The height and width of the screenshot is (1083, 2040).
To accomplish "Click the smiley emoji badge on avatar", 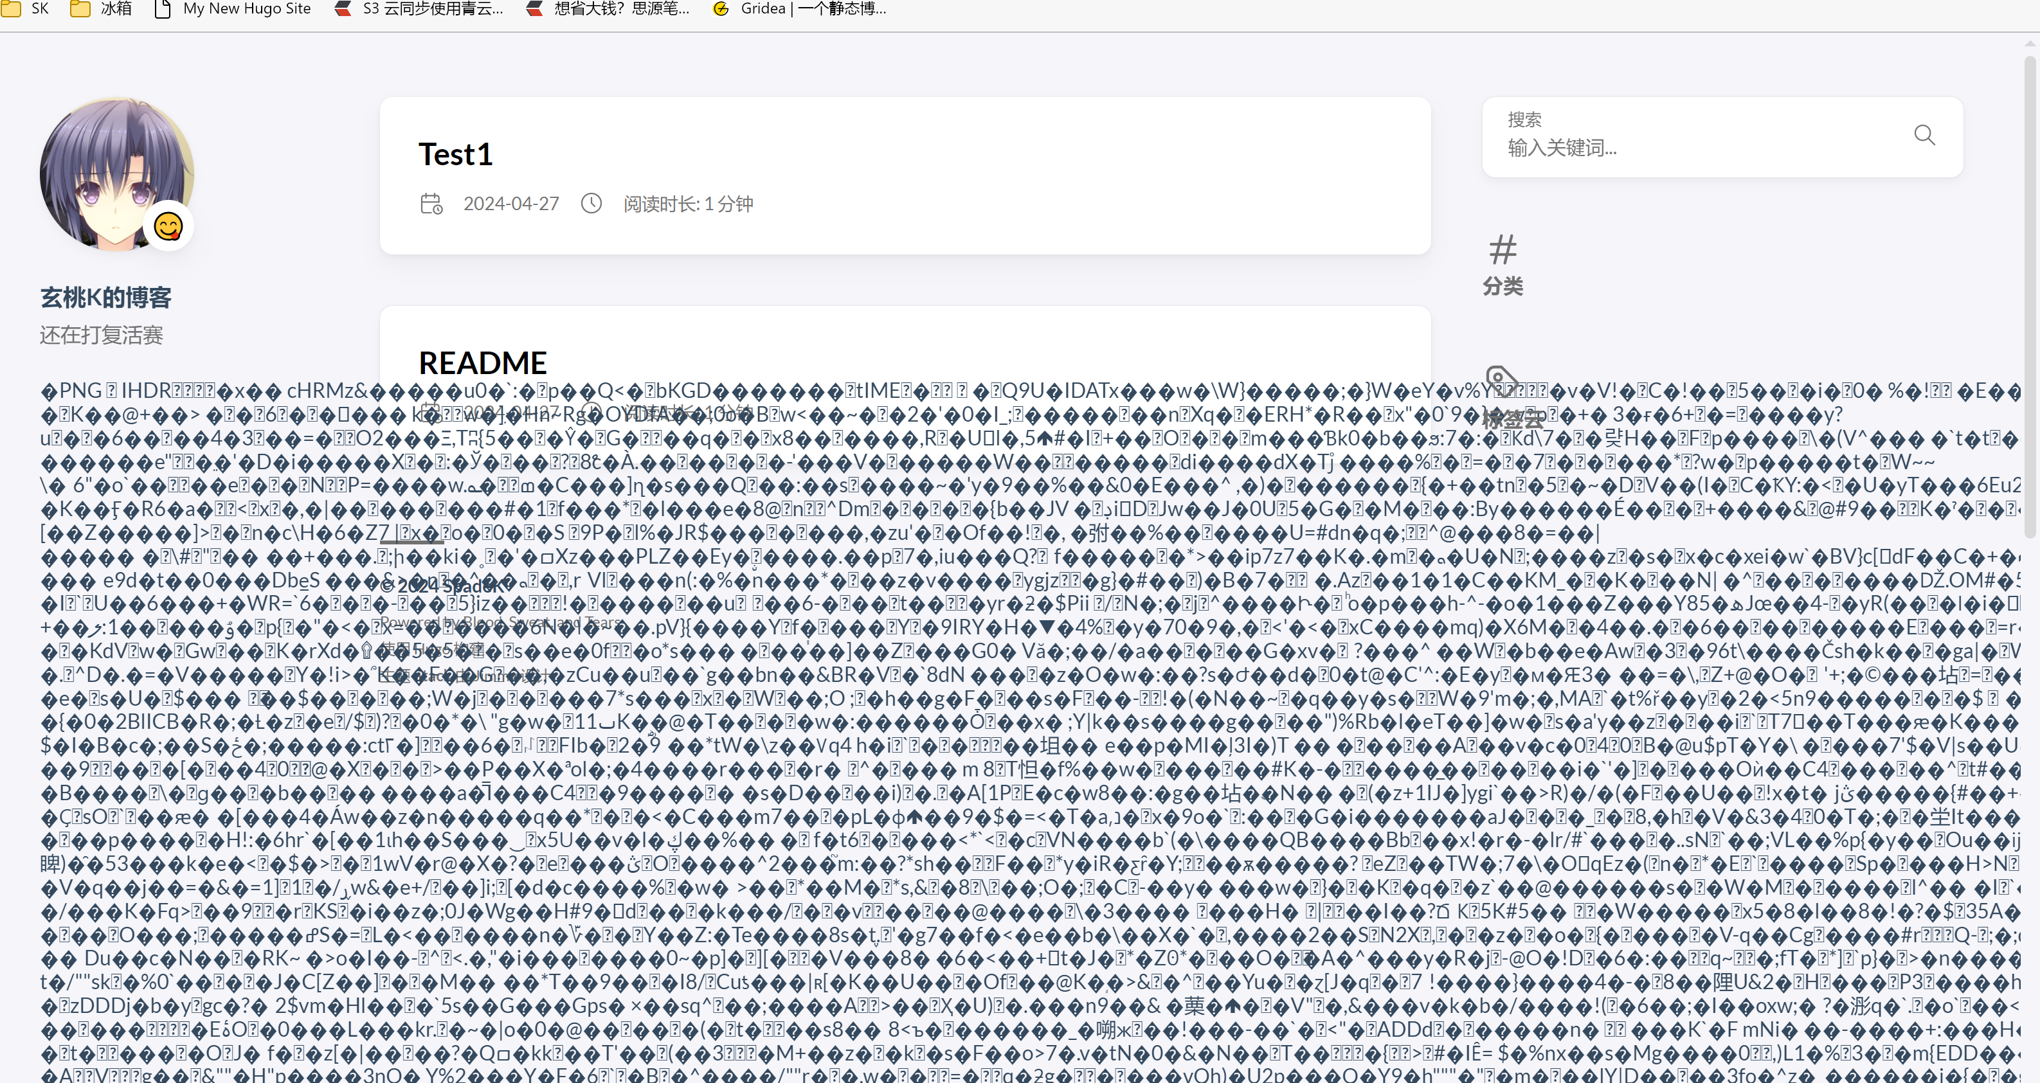I will [x=168, y=226].
